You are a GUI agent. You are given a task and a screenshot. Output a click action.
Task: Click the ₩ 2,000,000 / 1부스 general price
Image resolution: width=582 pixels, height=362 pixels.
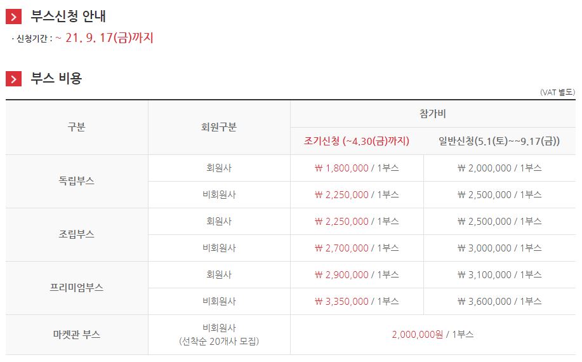(x=499, y=168)
